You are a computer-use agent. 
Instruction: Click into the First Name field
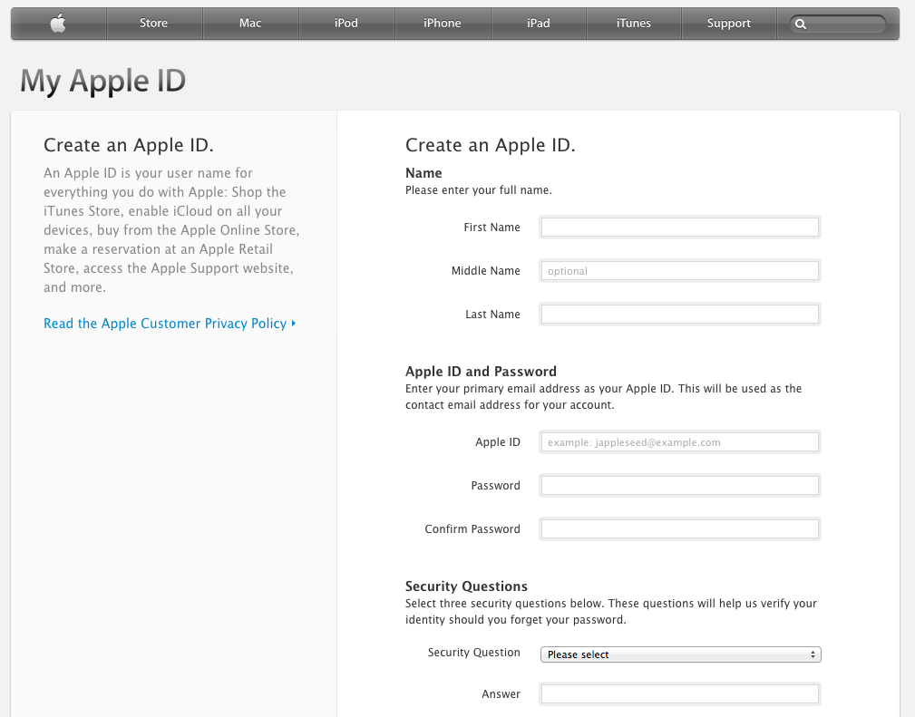coord(680,227)
